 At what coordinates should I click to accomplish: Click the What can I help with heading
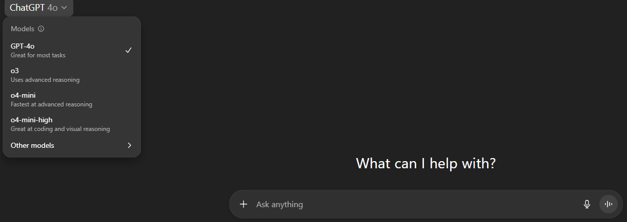(x=426, y=164)
